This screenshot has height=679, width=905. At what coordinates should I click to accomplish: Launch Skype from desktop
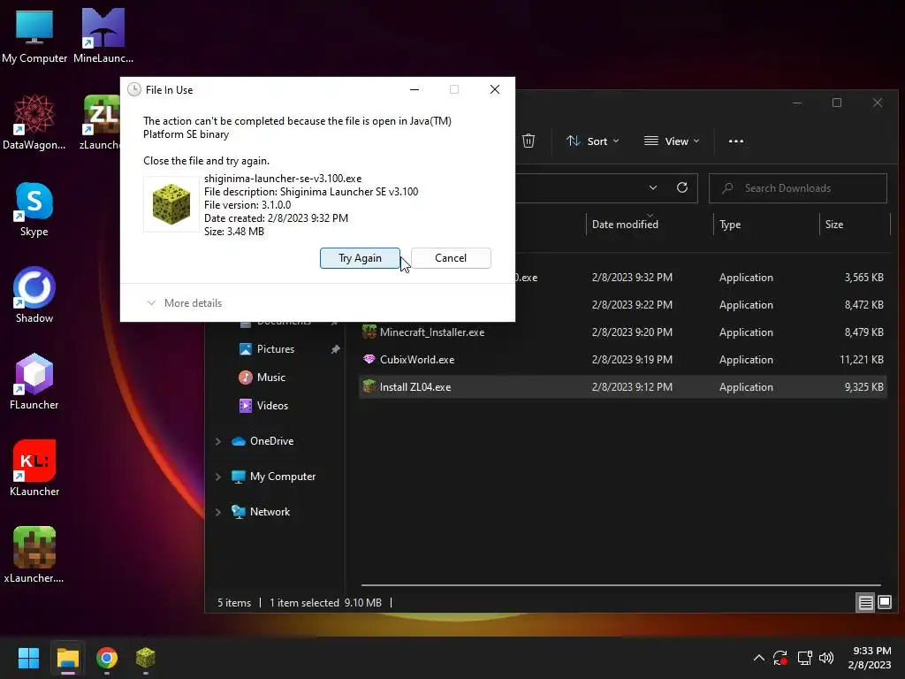pyautogui.click(x=34, y=209)
